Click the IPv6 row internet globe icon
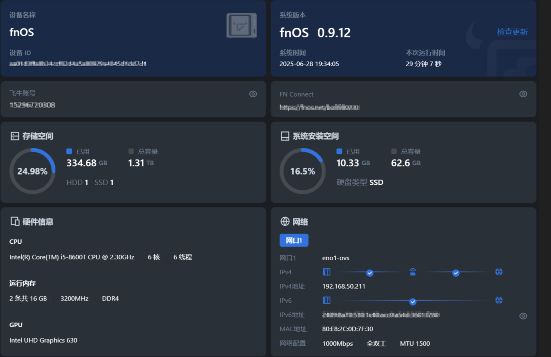 click(499, 300)
